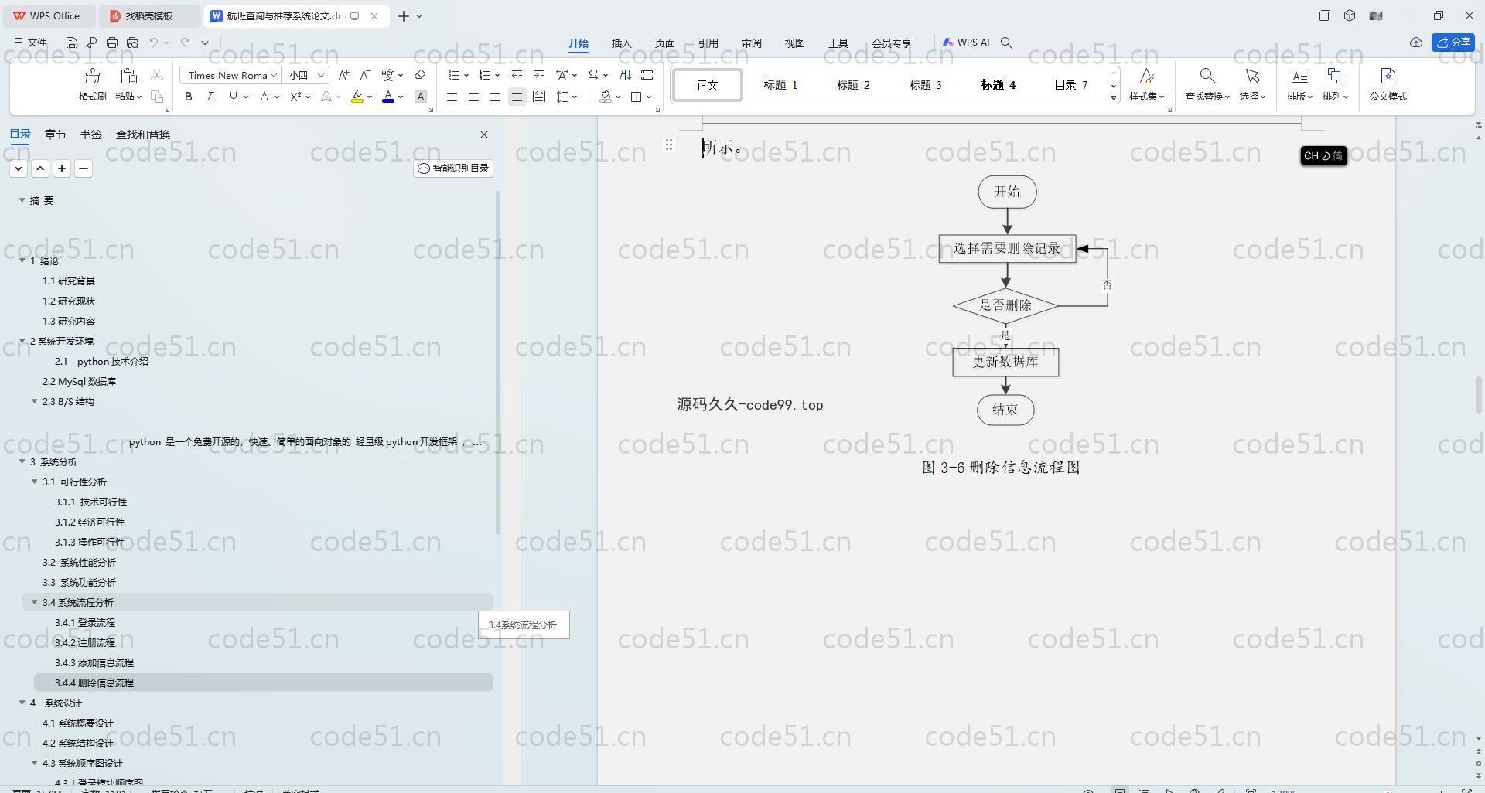Open the new tab plus button
Screen dimensions: 1485x793
point(403,15)
